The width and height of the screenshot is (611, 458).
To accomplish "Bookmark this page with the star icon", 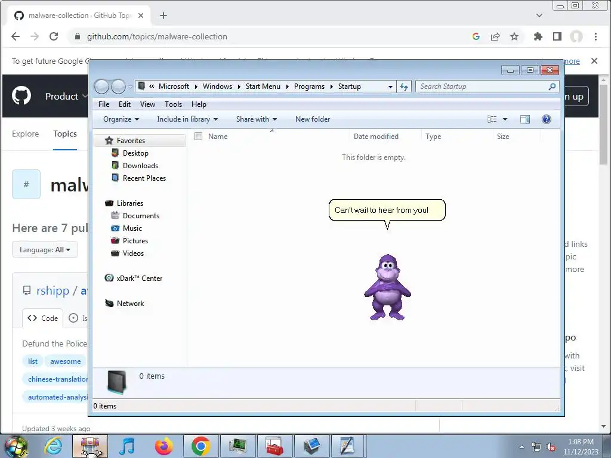I will click(x=514, y=36).
